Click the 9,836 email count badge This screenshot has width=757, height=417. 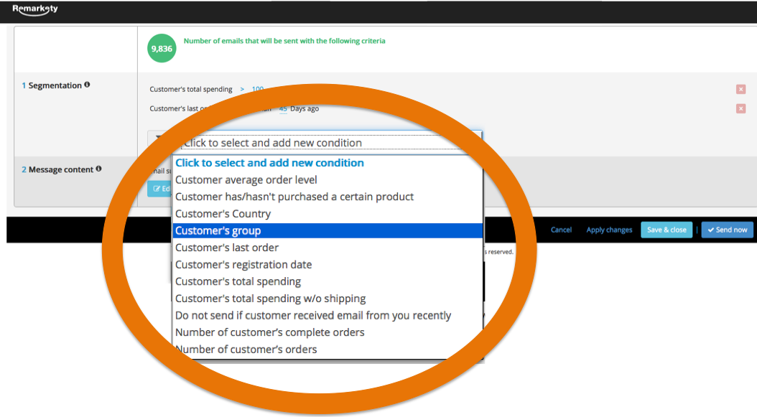(x=162, y=48)
